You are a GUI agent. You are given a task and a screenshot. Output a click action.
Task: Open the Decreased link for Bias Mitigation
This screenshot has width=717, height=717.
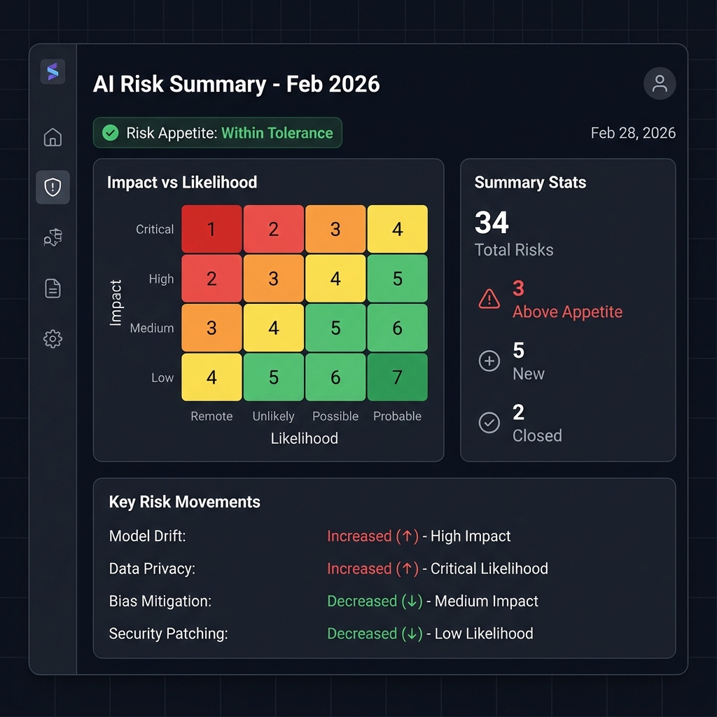(x=375, y=601)
